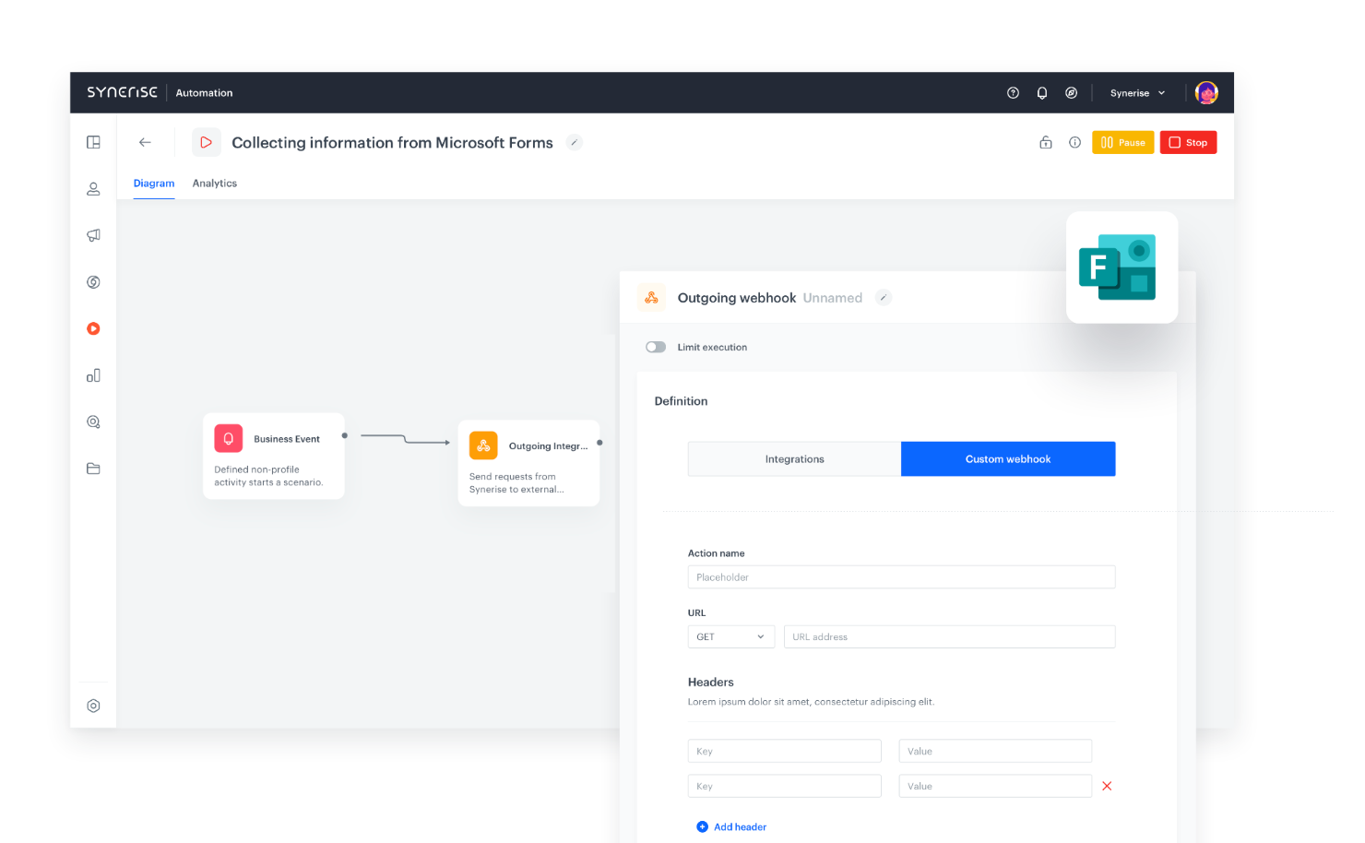Screen dimensions: 1365x843
Task: Switch to the Analytics tab
Action: click(214, 183)
